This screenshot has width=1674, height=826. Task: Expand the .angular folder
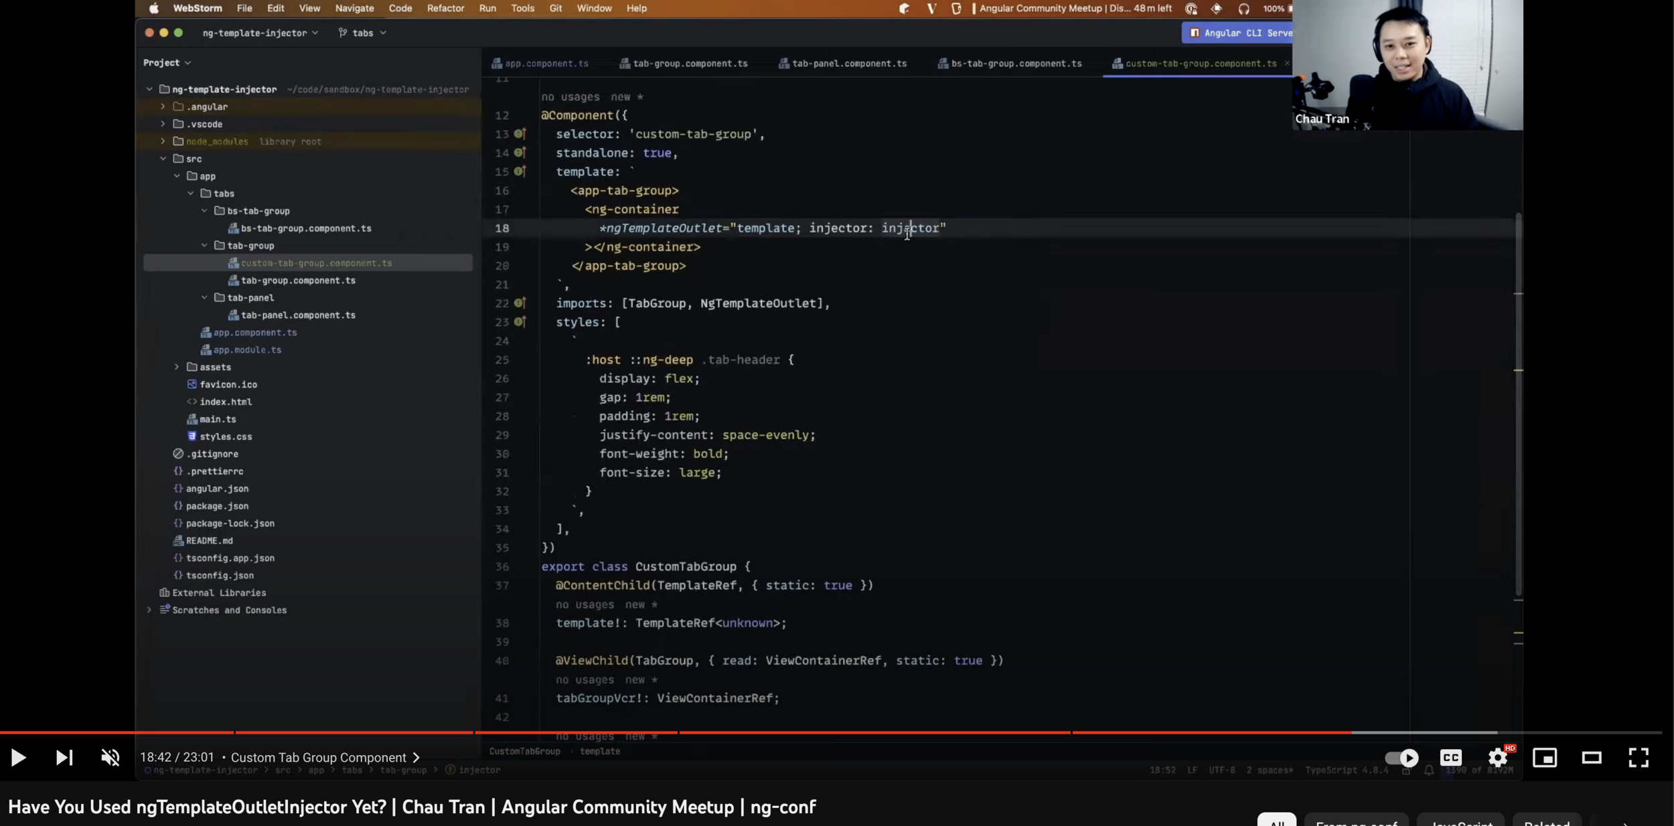coord(163,106)
